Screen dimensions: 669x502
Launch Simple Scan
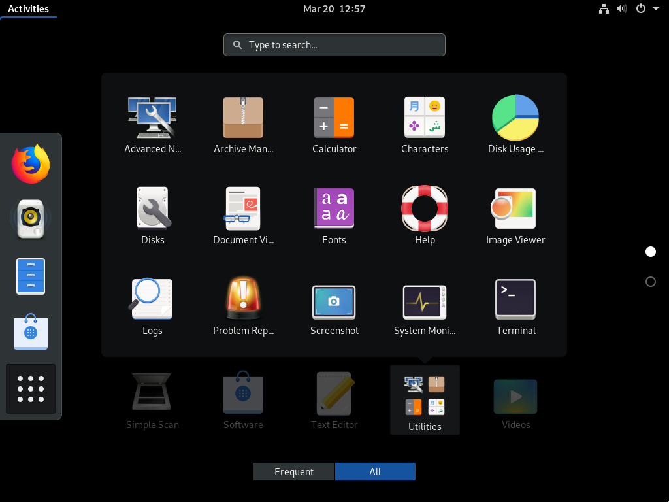(x=152, y=401)
